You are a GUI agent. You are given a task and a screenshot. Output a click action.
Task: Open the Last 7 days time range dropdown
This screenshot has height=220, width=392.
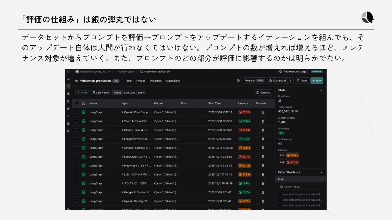[100, 93]
